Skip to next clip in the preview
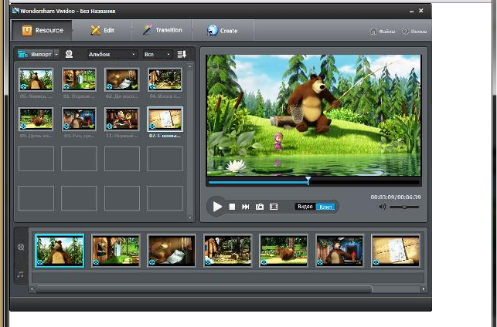Screen dimensions: 497x327 (x=246, y=207)
